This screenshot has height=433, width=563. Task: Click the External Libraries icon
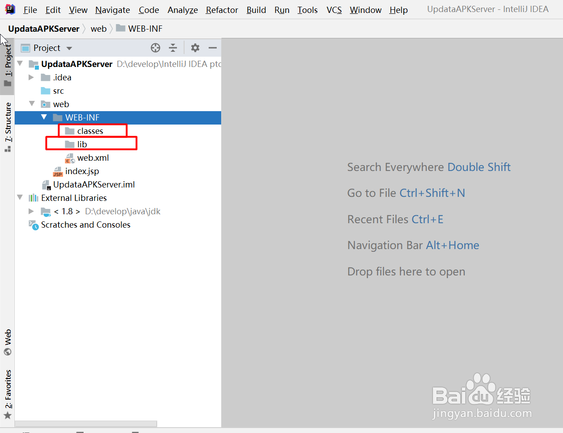coord(34,198)
